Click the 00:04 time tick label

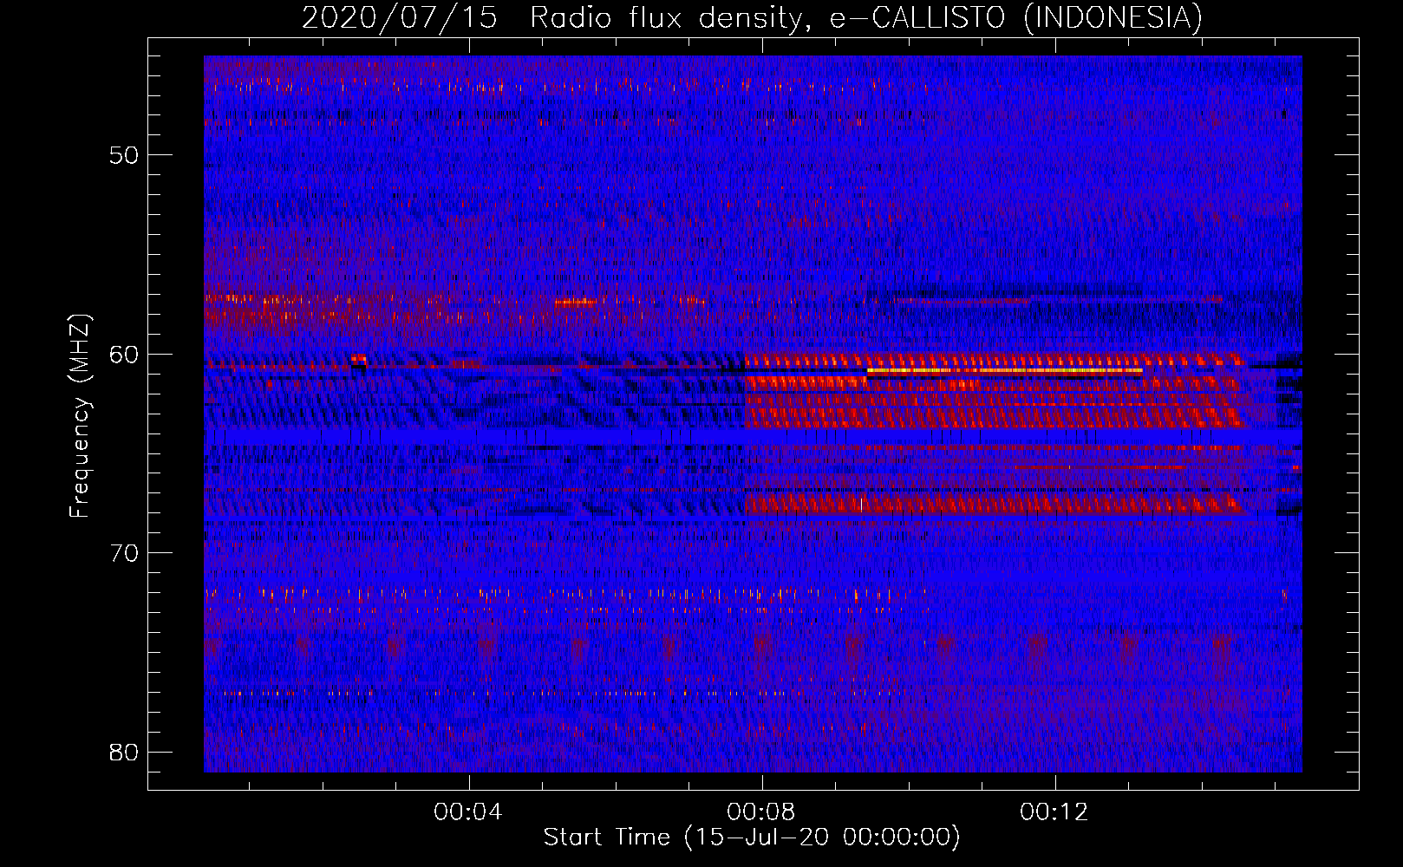(468, 812)
